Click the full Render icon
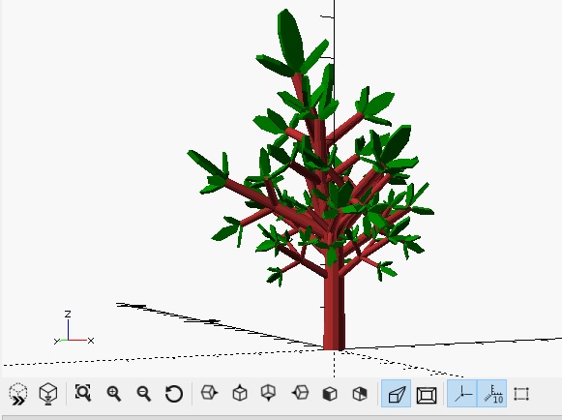The image size is (562, 420). [48, 394]
